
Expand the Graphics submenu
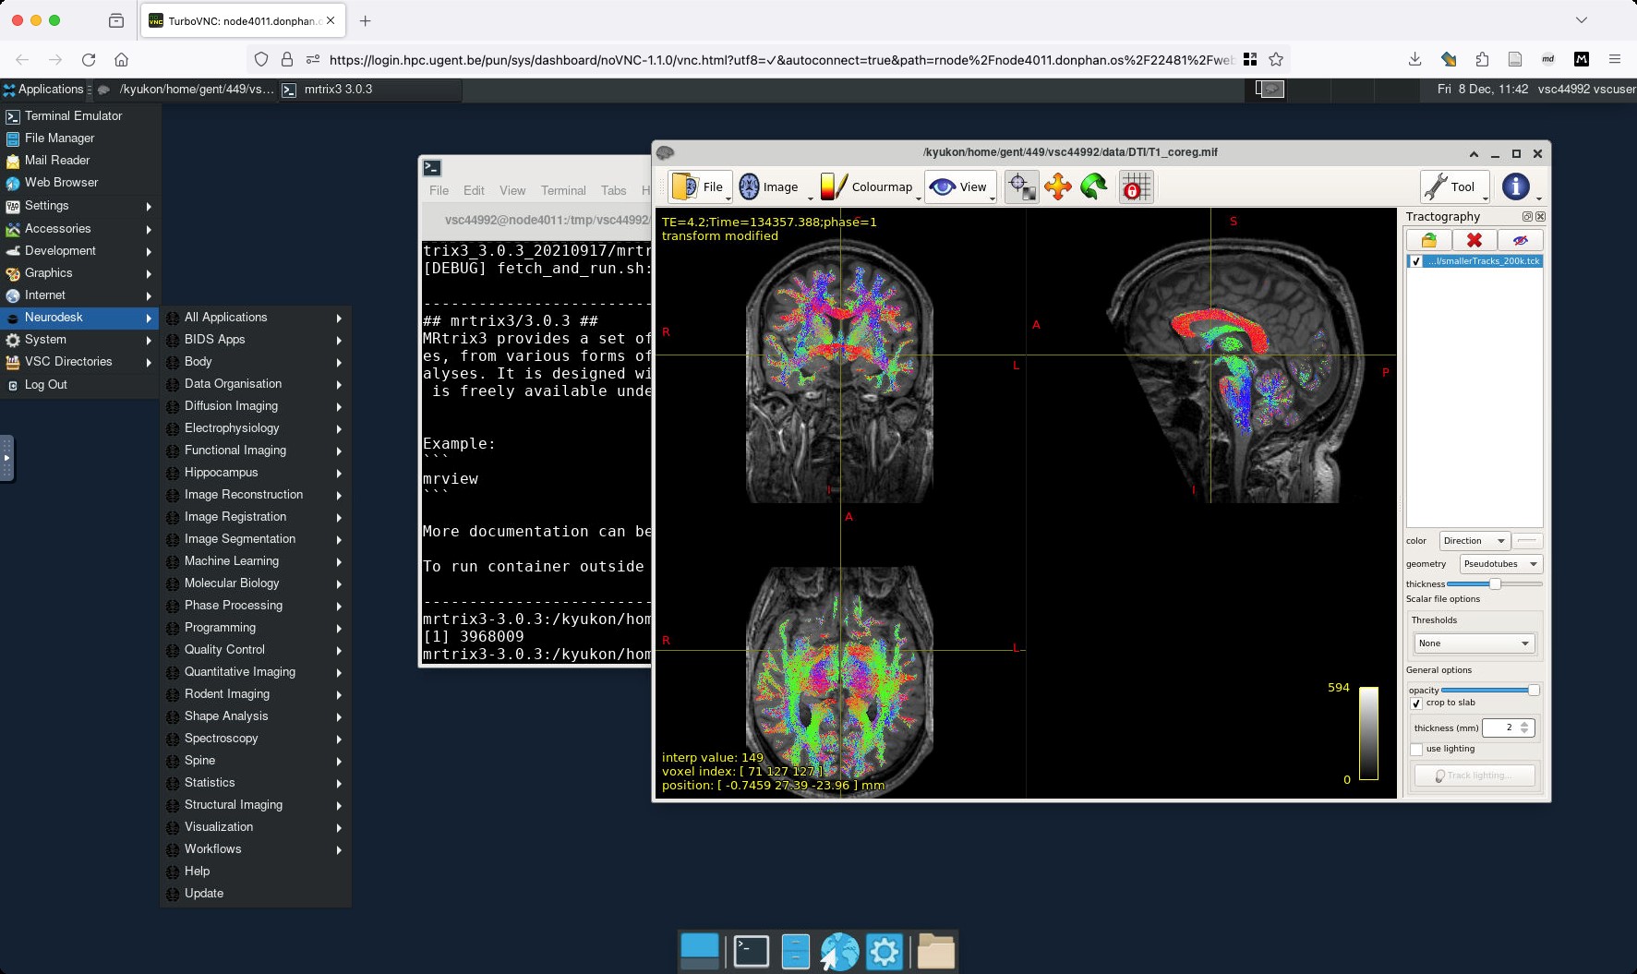[x=80, y=273]
